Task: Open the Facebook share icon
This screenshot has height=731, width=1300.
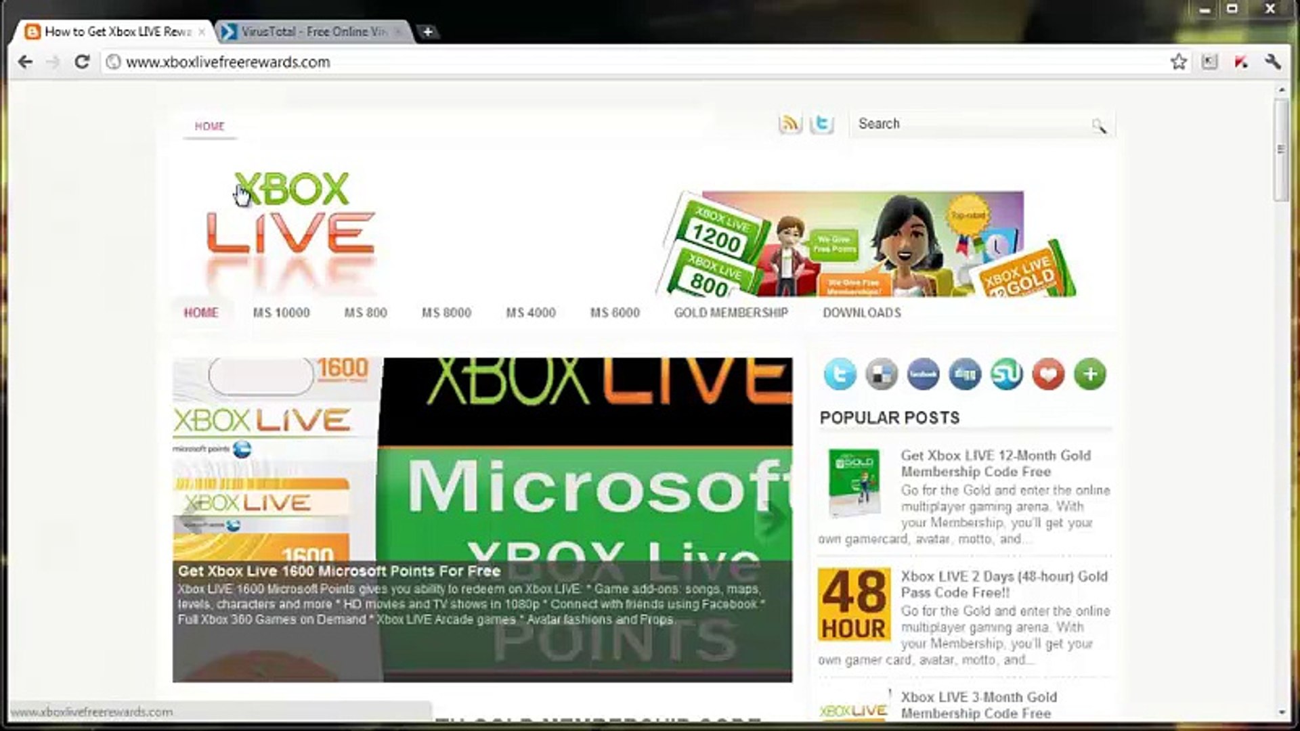Action: [924, 374]
